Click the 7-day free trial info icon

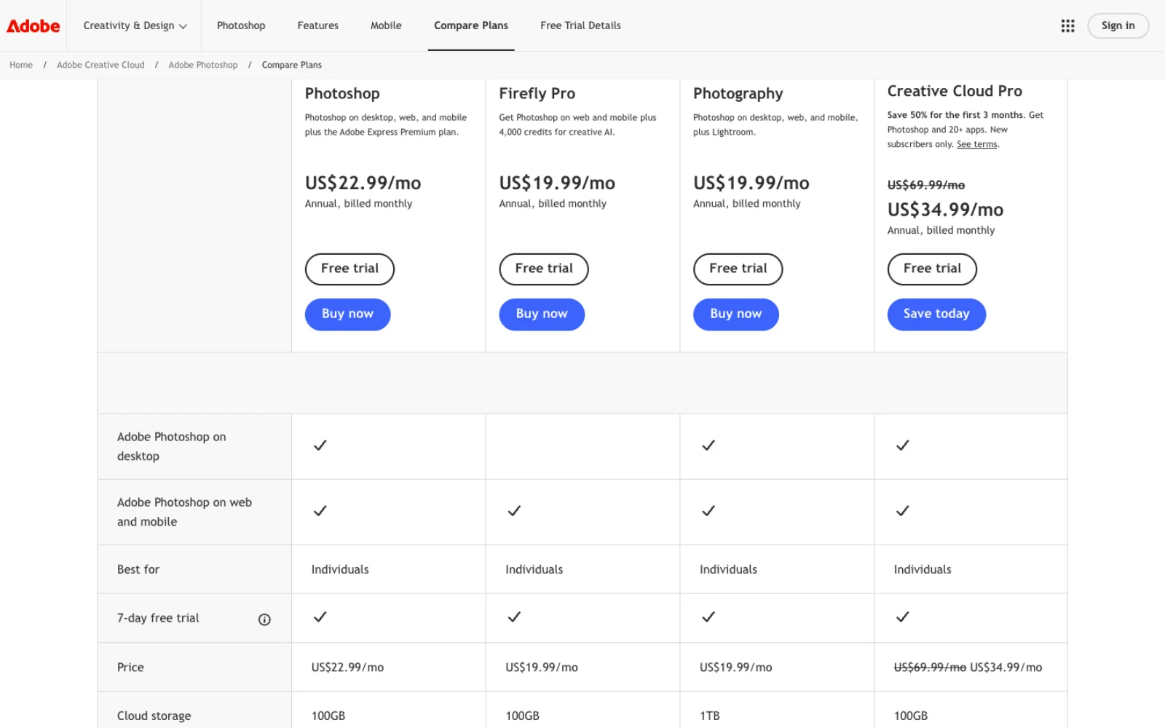tap(264, 620)
